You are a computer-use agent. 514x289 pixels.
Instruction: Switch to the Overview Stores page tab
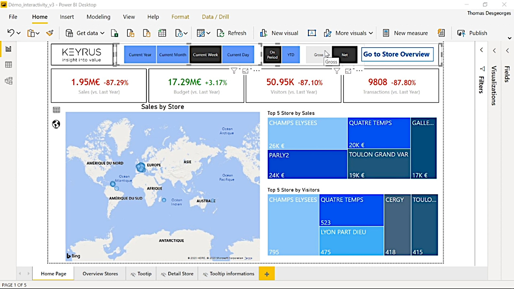pos(100,274)
